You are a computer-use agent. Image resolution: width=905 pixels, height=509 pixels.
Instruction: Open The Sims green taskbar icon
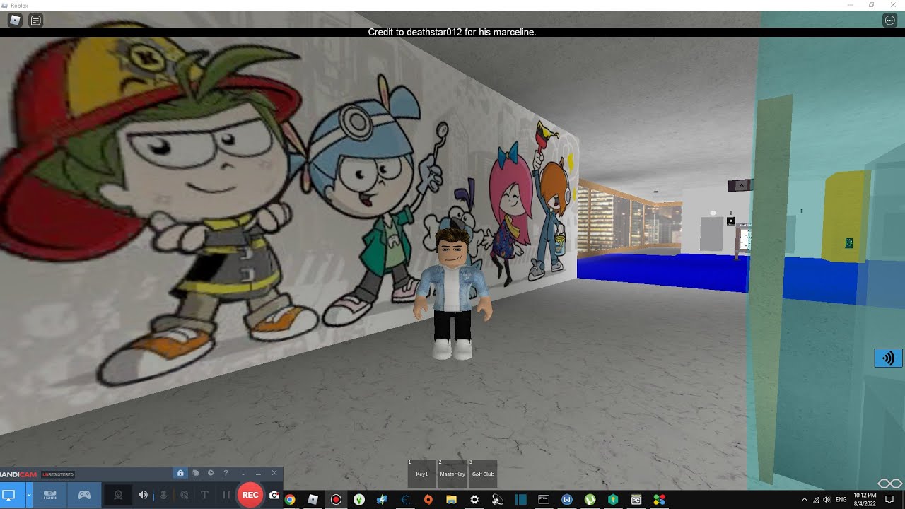coord(358,499)
